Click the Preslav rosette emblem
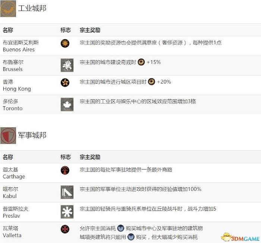Image resolution: width=261 pixels, height=243 pixels. (x=67, y=212)
